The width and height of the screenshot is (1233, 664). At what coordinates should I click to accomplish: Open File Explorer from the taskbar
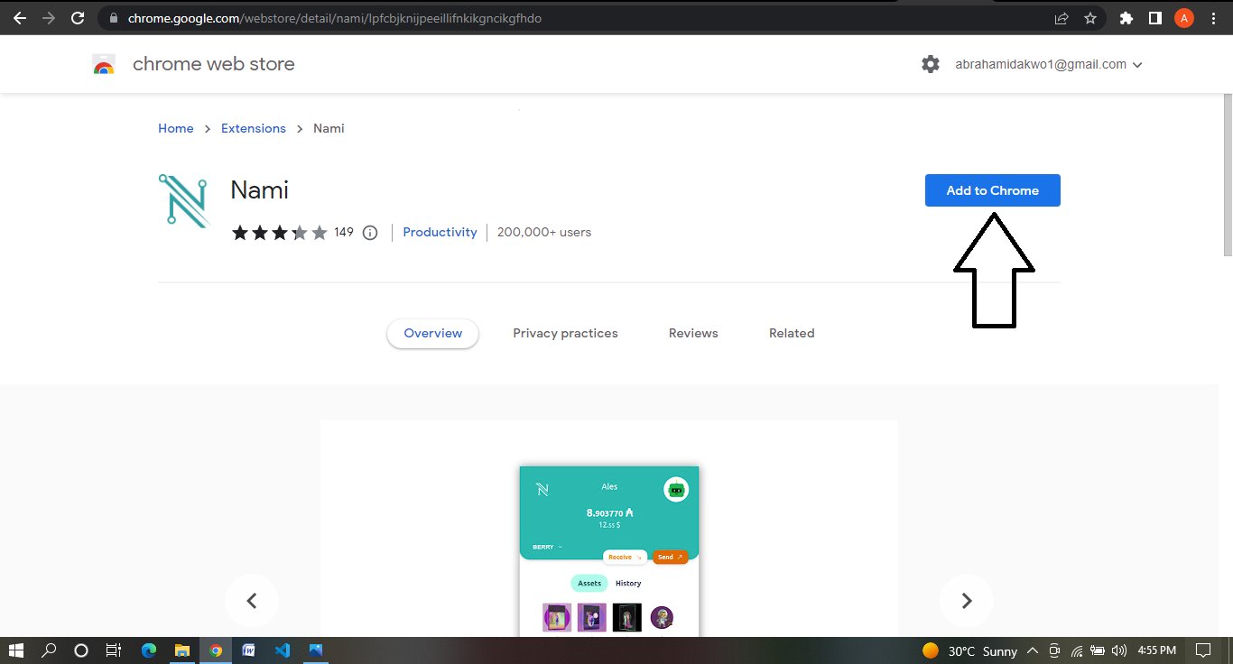[x=182, y=650]
